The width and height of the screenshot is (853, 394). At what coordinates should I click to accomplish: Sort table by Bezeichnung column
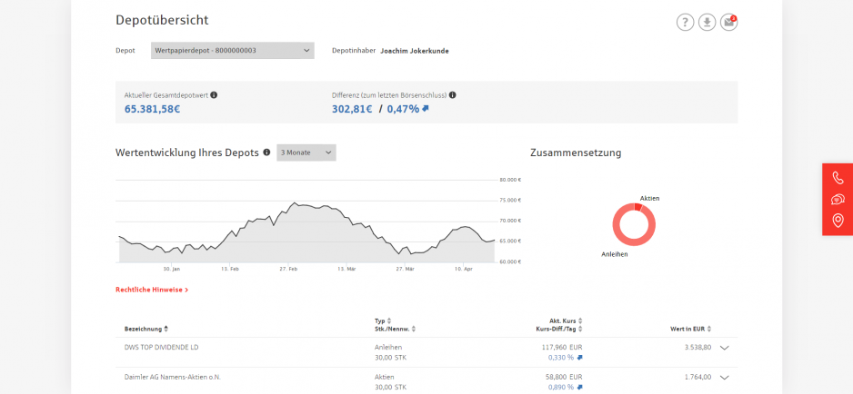point(166,329)
